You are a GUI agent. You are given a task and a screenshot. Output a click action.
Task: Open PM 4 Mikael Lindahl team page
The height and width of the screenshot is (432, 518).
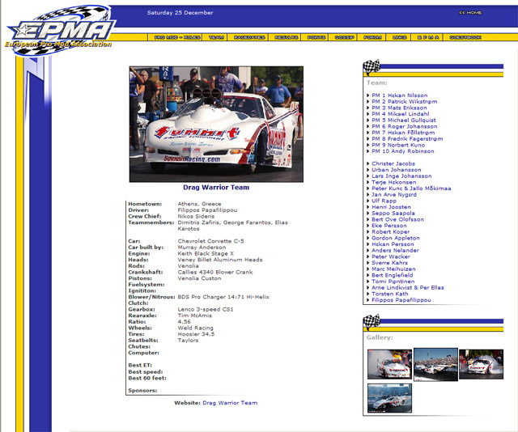[401, 114]
